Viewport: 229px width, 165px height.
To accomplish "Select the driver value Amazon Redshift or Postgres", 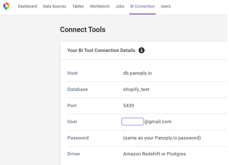I will (x=155, y=154).
